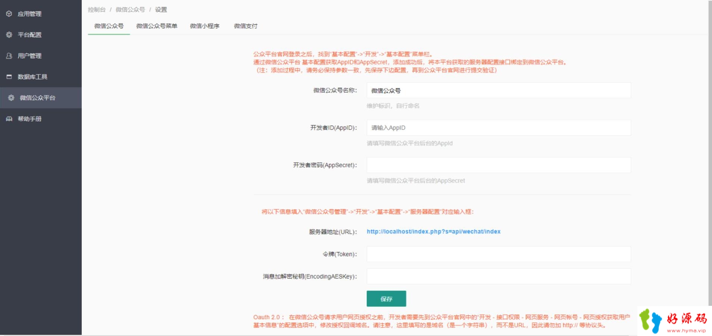Switch to 微信支付 tab
The image size is (712, 336).
(x=246, y=26)
